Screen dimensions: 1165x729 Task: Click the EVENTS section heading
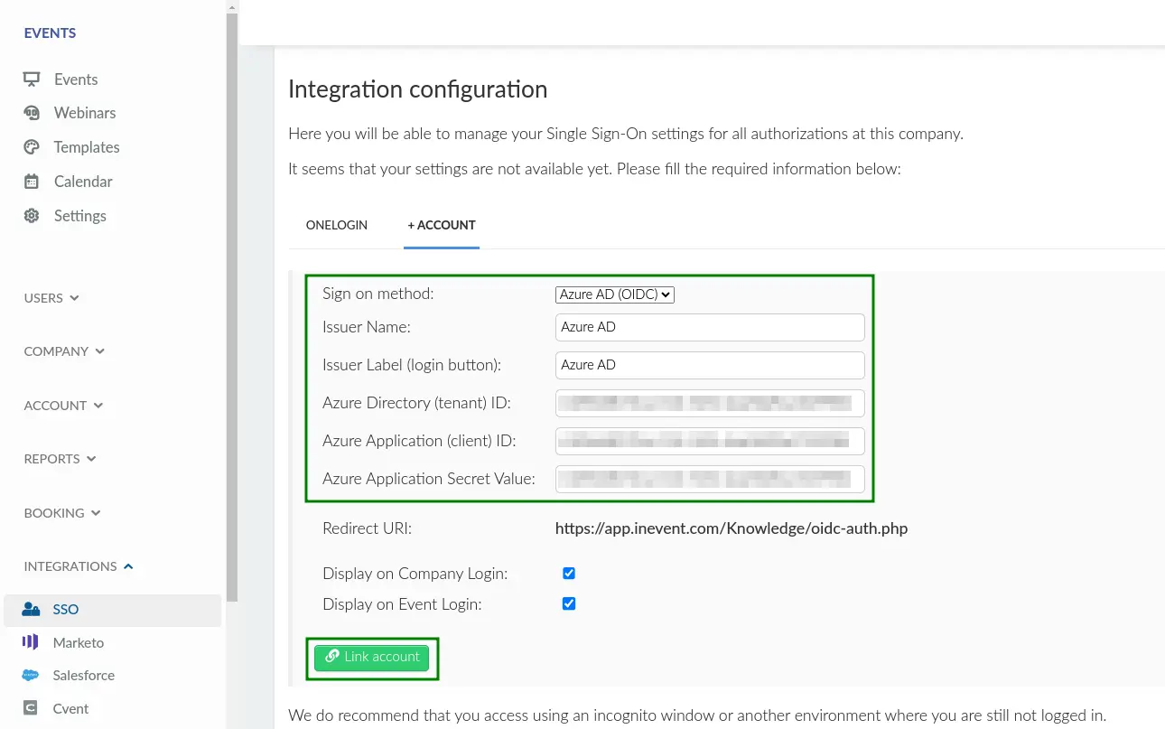point(51,33)
